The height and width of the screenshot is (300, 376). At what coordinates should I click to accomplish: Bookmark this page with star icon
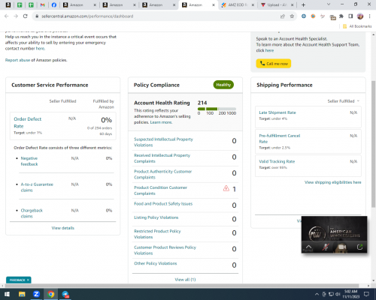pos(292,16)
